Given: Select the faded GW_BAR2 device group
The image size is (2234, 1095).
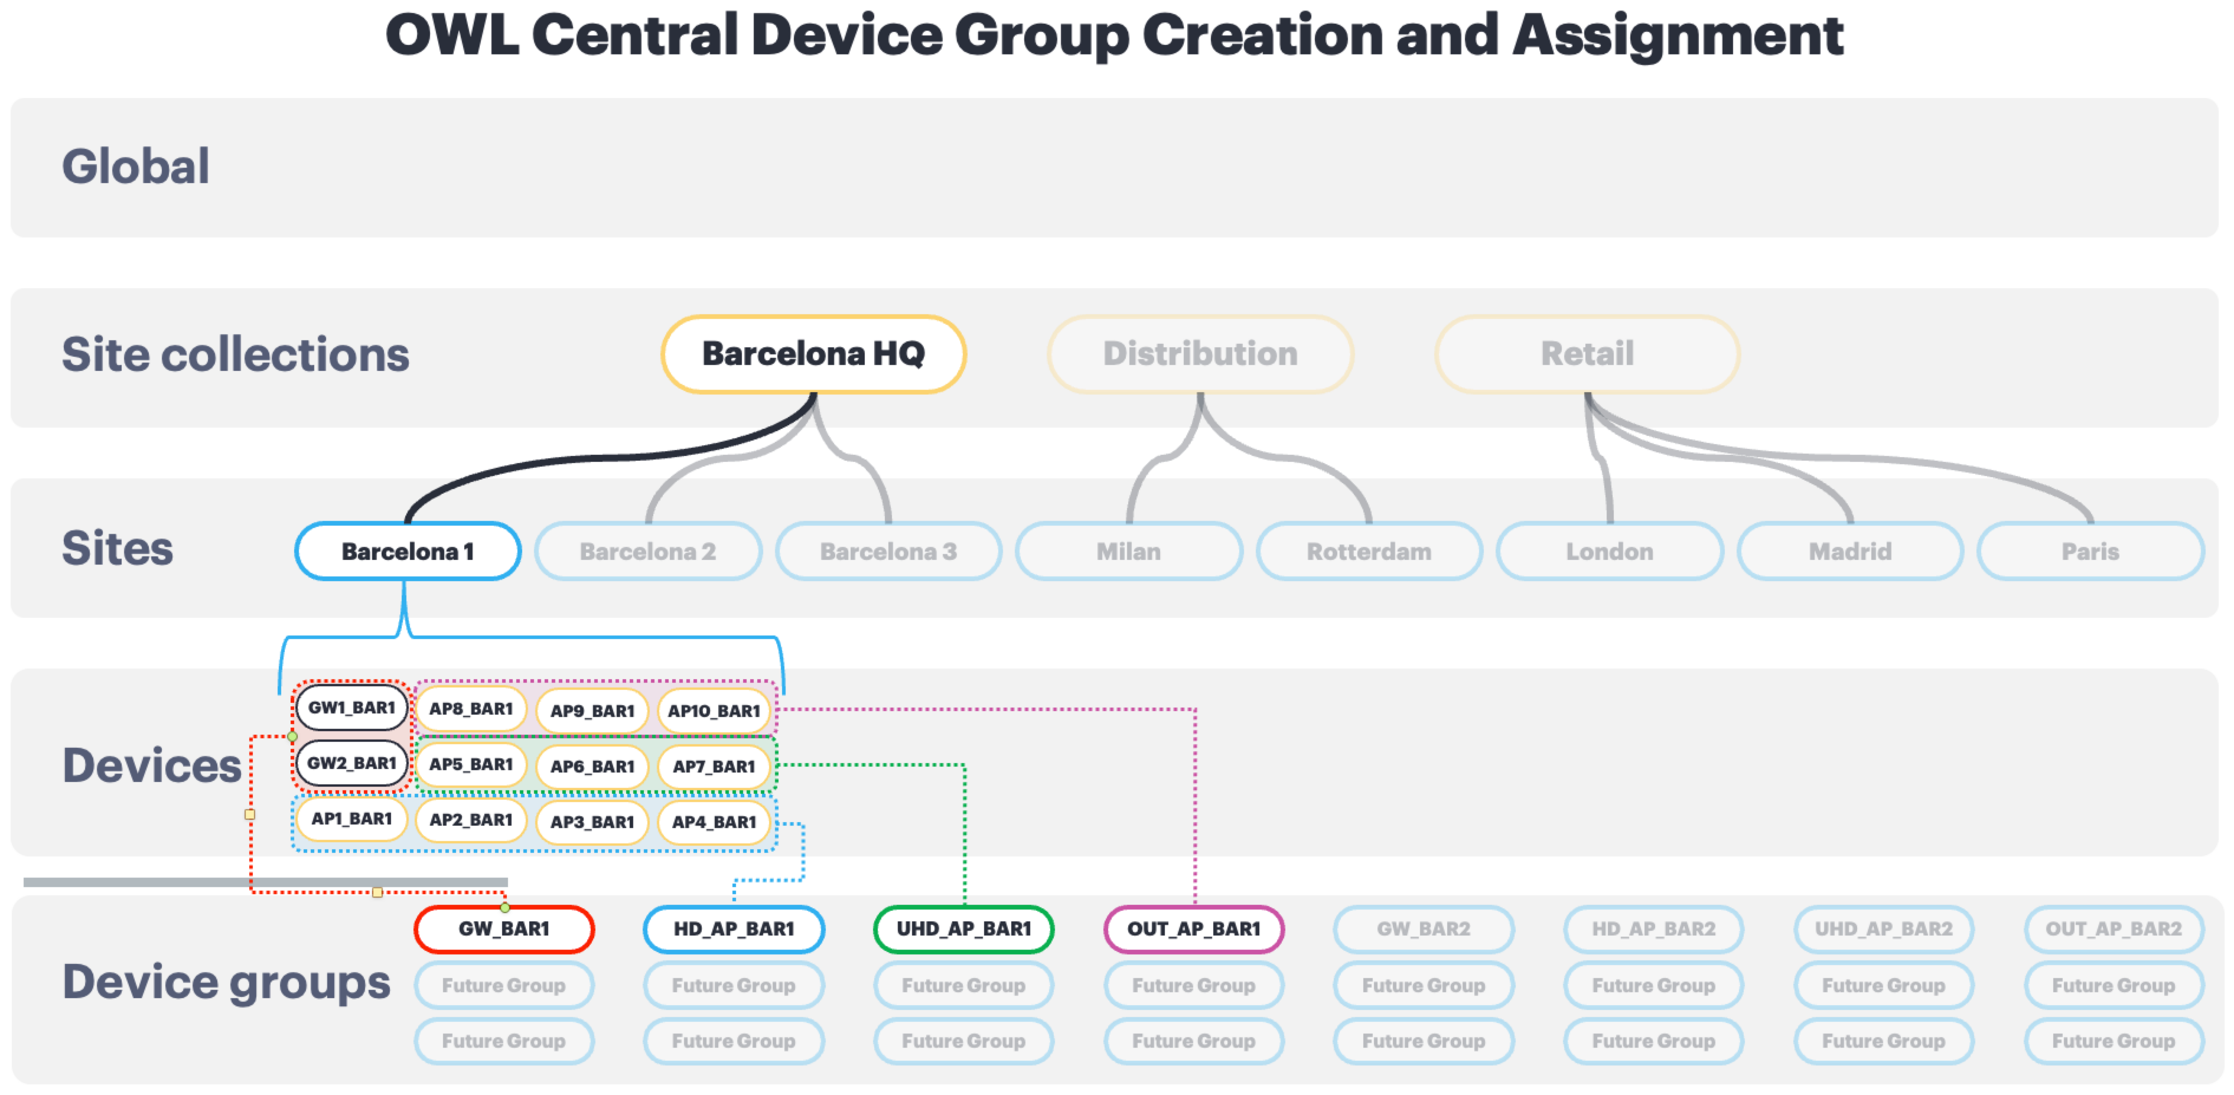Looking at the screenshot, I should [x=1423, y=930].
